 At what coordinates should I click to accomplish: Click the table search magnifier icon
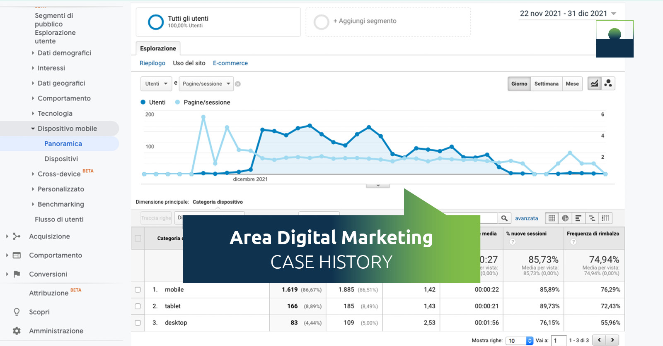[504, 218]
